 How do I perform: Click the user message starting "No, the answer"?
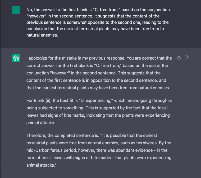point(98,22)
